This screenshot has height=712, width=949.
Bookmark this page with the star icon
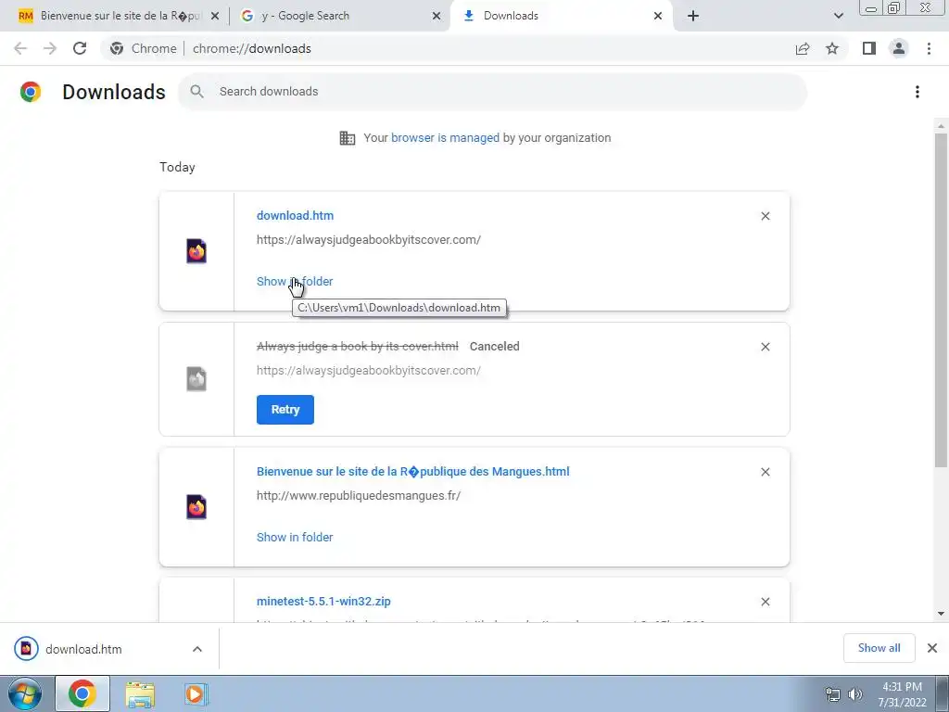click(832, 48)
